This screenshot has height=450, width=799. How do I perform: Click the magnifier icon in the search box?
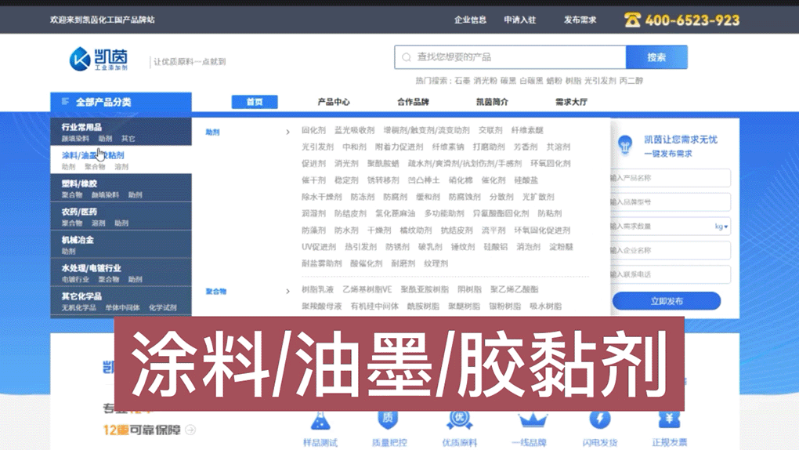(407, 57)
